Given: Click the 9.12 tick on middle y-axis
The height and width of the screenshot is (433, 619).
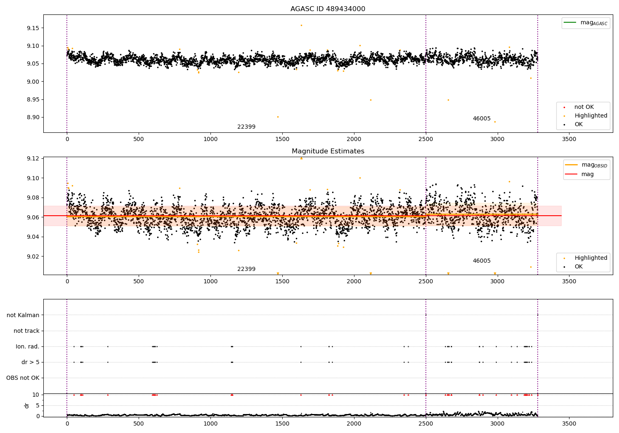Looking at the screenshot, I should tap(33, 159).
